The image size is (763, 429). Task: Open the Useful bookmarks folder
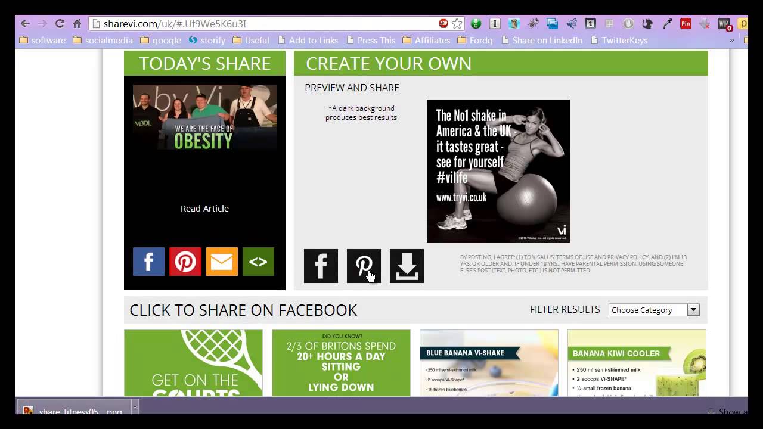(x=251, y=40)
